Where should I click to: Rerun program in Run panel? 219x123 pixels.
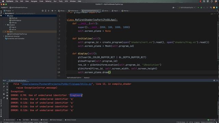[x=4, y=84]
